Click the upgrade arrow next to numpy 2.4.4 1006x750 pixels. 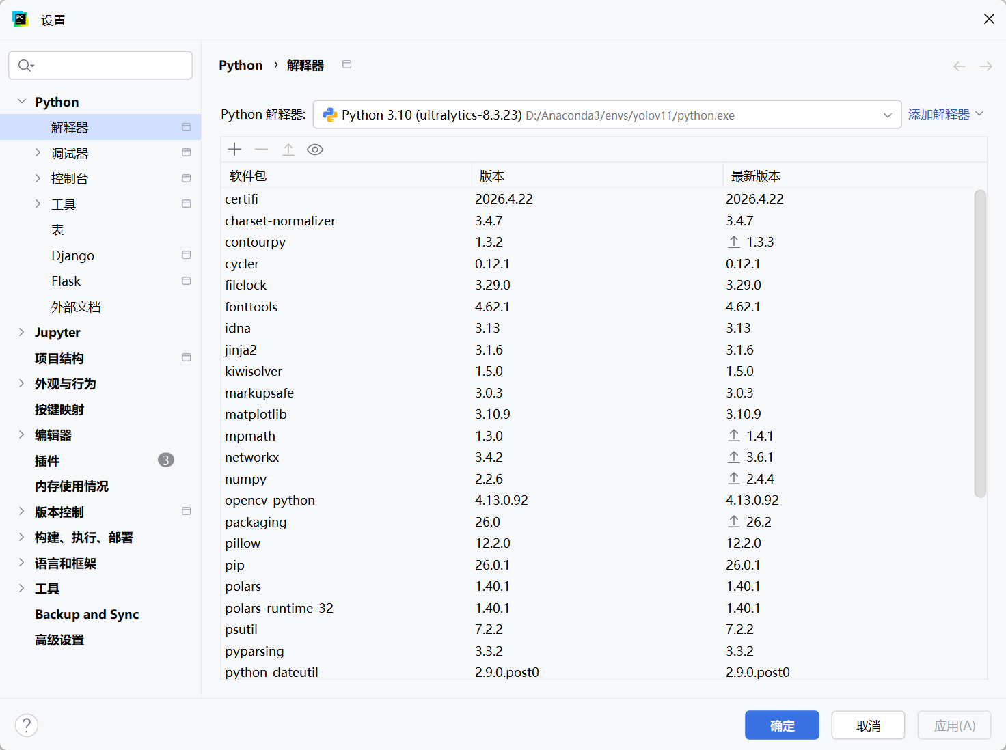(734, 479)
